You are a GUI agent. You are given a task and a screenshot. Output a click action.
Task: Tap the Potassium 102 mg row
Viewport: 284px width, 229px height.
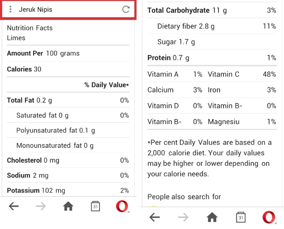click(x=68, y=190)
